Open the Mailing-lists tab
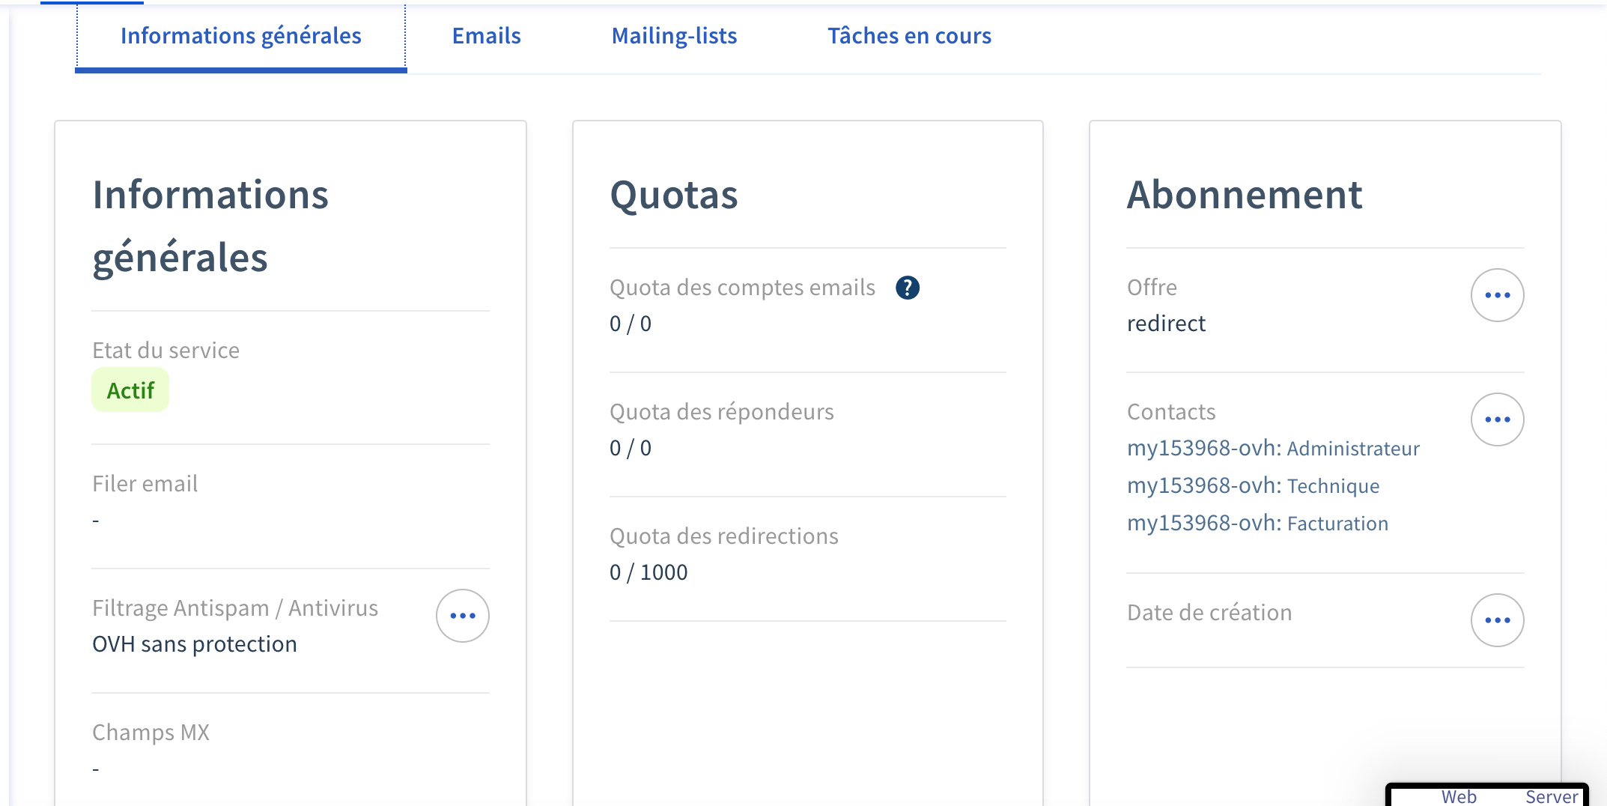Screen dimensions: 1607x806 tap(674, 36)
